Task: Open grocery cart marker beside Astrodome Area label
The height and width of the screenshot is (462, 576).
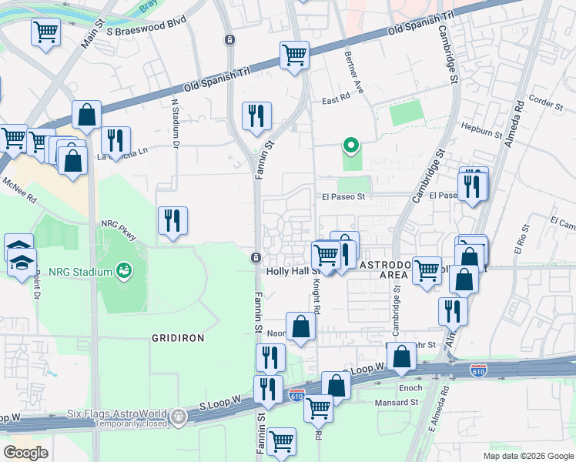Action: (427, 272)
